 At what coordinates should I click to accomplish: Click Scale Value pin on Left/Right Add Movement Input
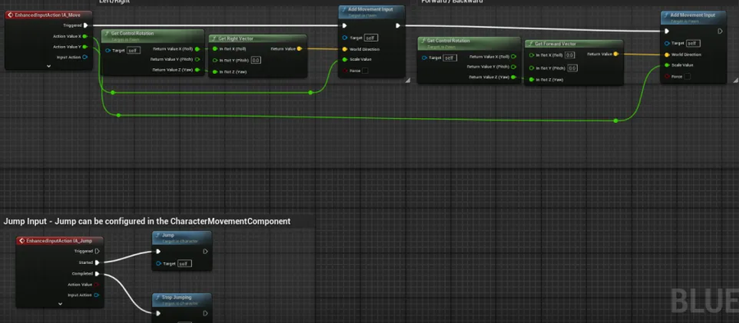345,59
